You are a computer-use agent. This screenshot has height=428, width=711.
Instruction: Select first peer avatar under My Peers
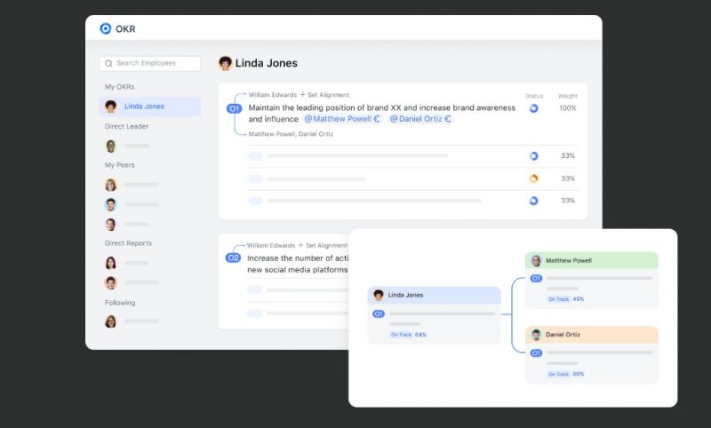coord(110,185)
